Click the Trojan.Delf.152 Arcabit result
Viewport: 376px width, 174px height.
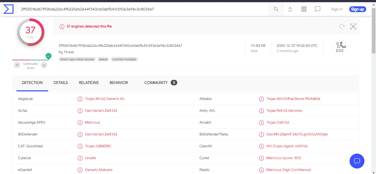pyautogui.click(x=278, y=123)
